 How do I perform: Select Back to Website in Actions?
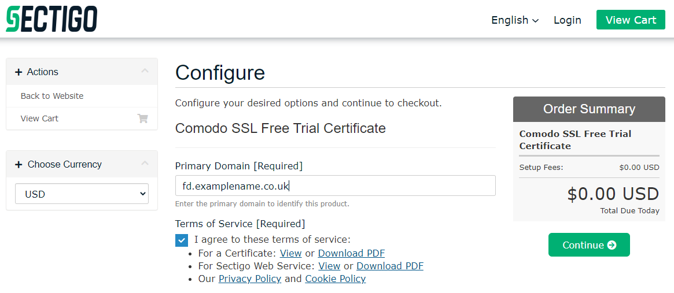[52, 96]
